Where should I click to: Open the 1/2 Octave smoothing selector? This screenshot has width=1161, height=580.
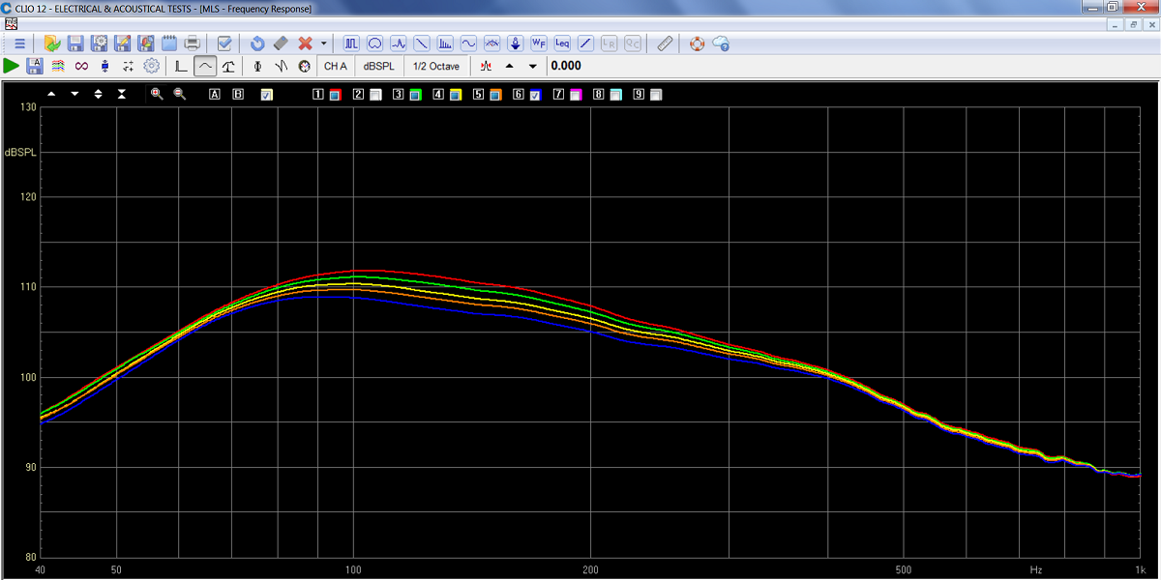click(436, 66)
